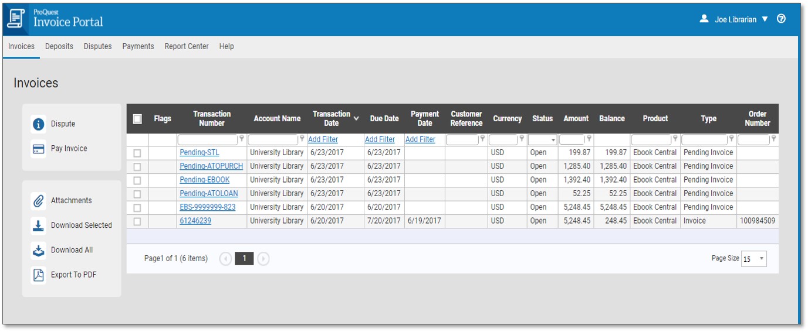Click the Pay Invoice card icon
Viewport: 808px width, 332px height.
click(x=39, y=149)
